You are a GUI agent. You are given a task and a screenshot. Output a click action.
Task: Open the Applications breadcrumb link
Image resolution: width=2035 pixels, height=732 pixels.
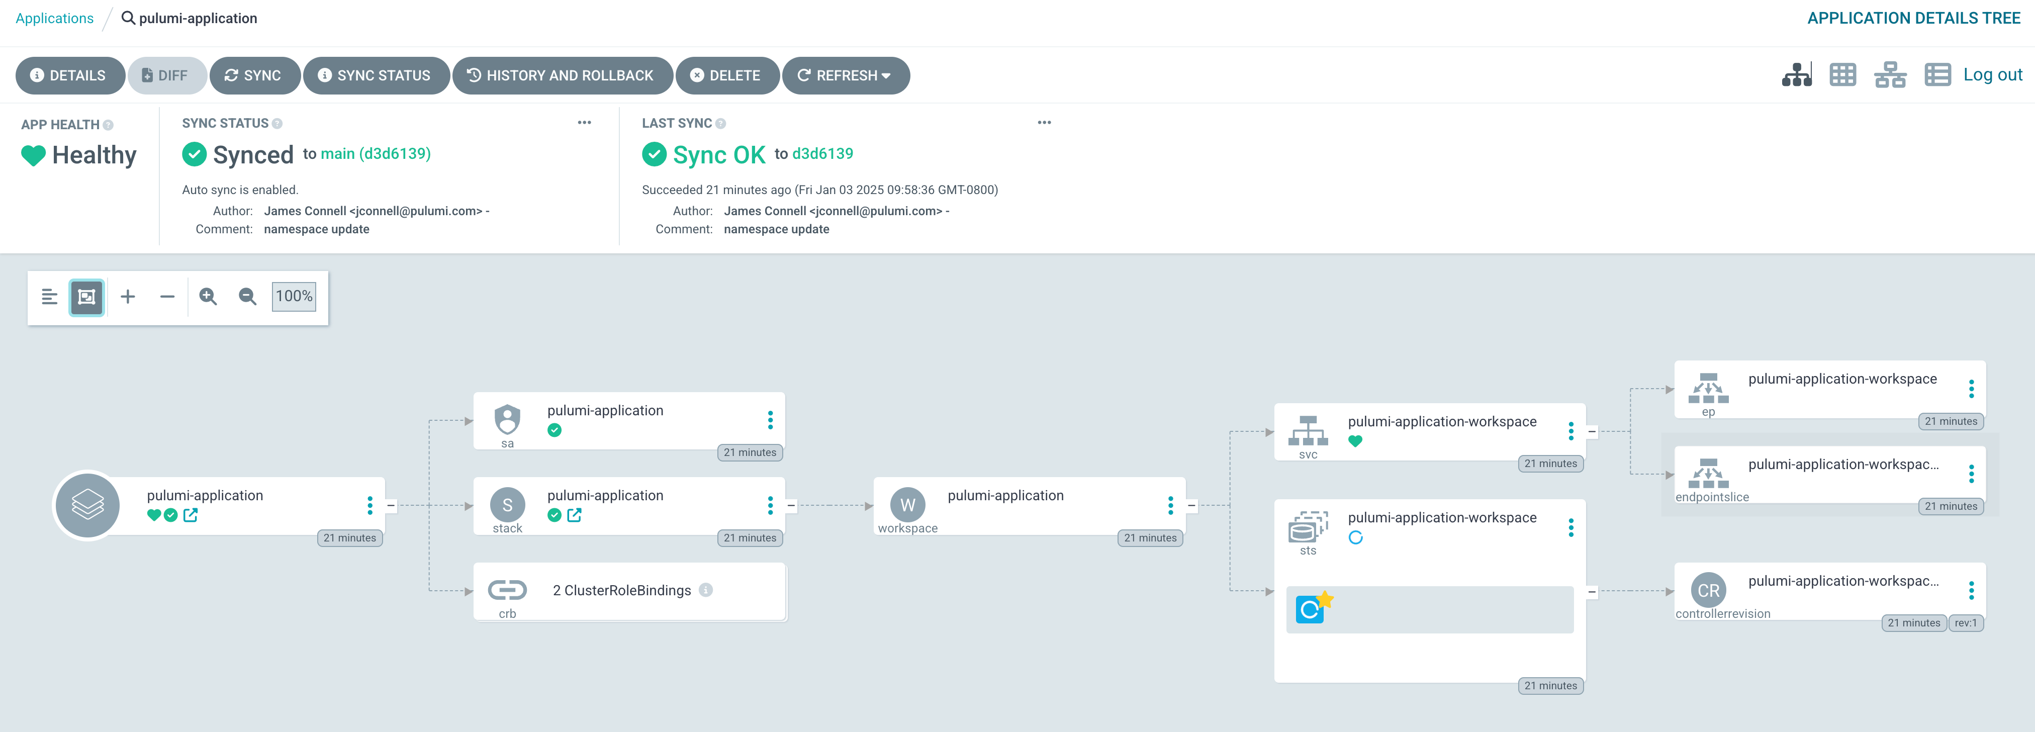coord(54,18)
